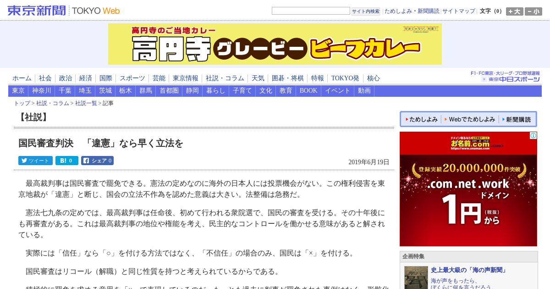The width and height of the screenshot is (550, 289).
Task: Open the 特報 section
Action: click(x=318, y=78)
